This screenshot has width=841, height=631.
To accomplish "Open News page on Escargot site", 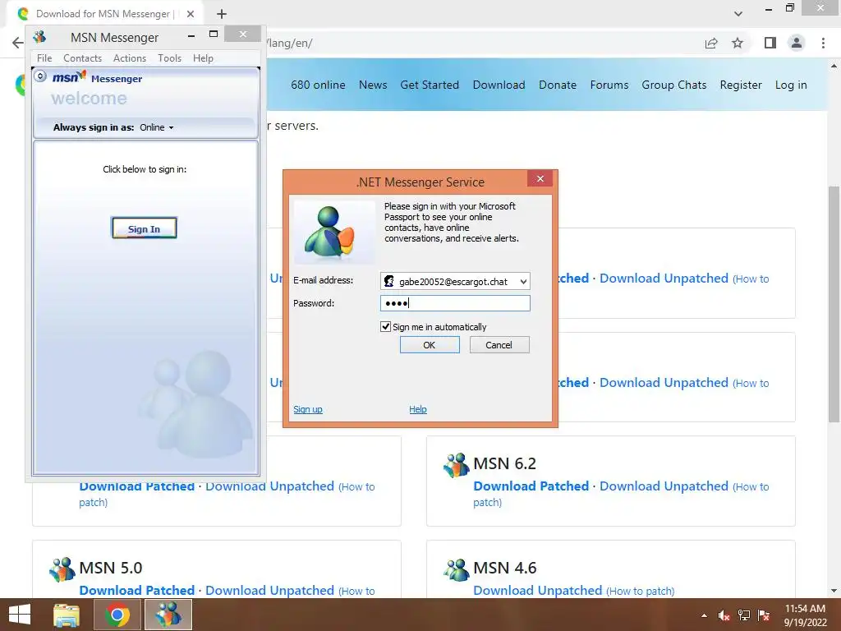I will 373,85.
